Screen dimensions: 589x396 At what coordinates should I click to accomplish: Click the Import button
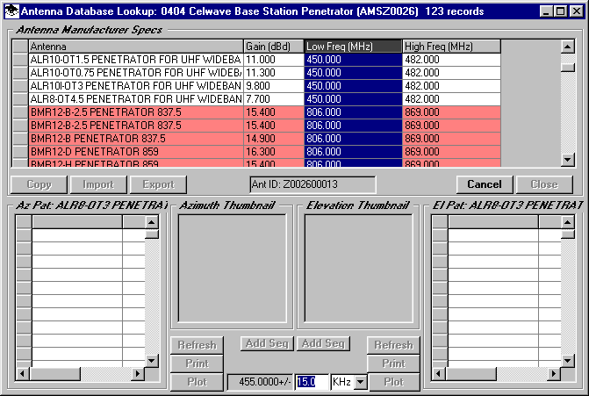point(98,184)
